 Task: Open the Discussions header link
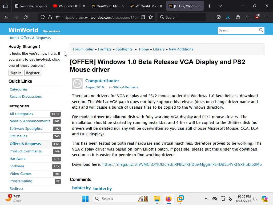tap(51, 31)
